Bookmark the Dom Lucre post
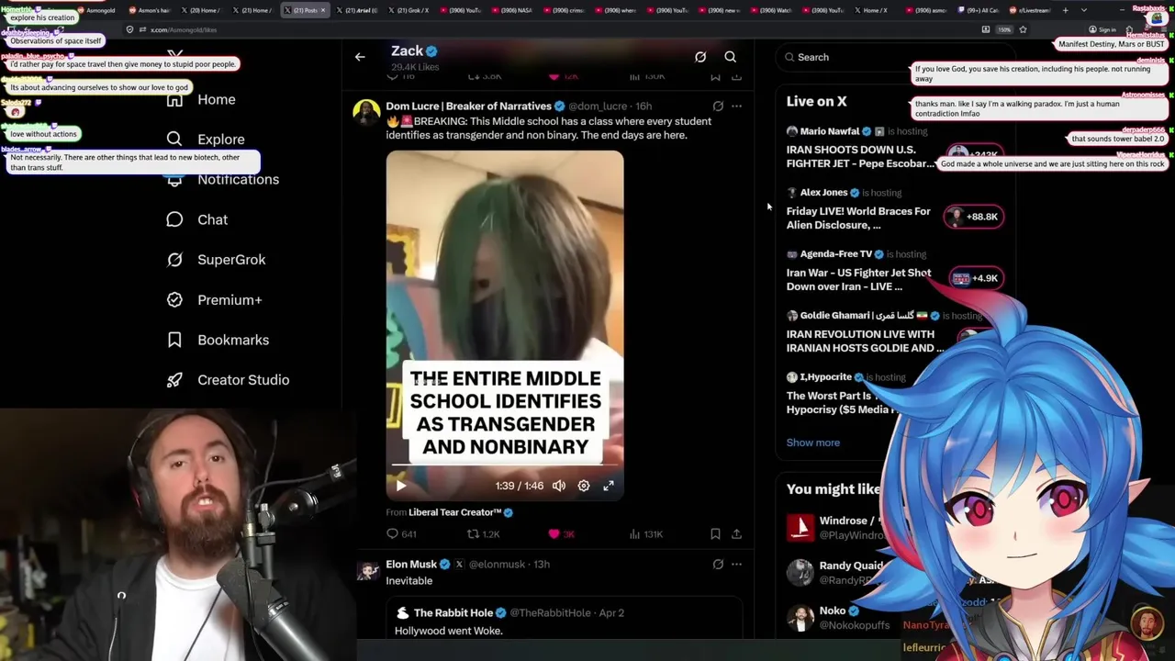1175x661 pixels. (715, 533)
